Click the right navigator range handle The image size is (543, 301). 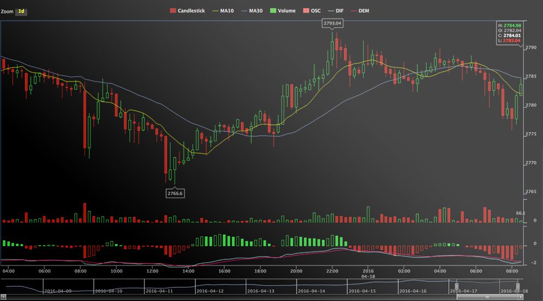[x=518, y=286]
